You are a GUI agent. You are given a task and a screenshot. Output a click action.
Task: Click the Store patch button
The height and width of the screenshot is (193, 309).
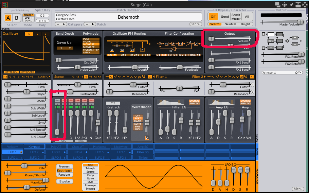(196, 24)
